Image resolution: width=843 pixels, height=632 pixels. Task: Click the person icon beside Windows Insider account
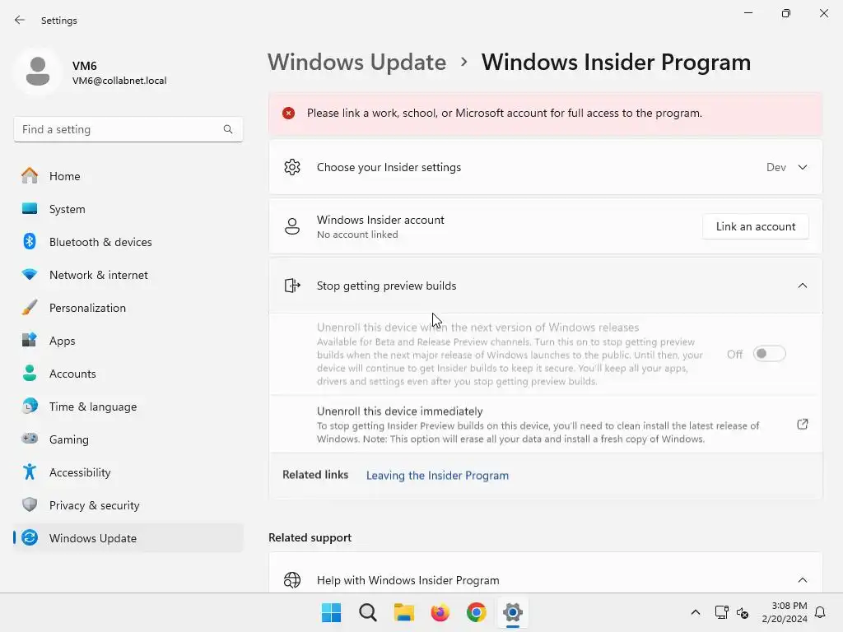(292, 226)
